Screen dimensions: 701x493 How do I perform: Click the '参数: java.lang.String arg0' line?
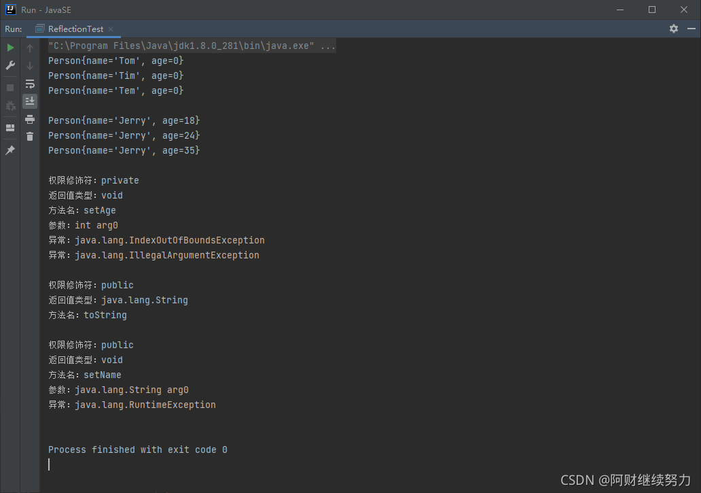[x=118, y=390]
